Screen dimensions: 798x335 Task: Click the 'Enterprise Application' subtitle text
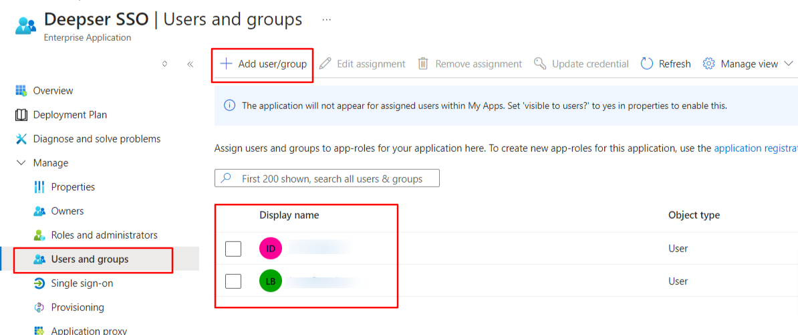click(88, 37)
